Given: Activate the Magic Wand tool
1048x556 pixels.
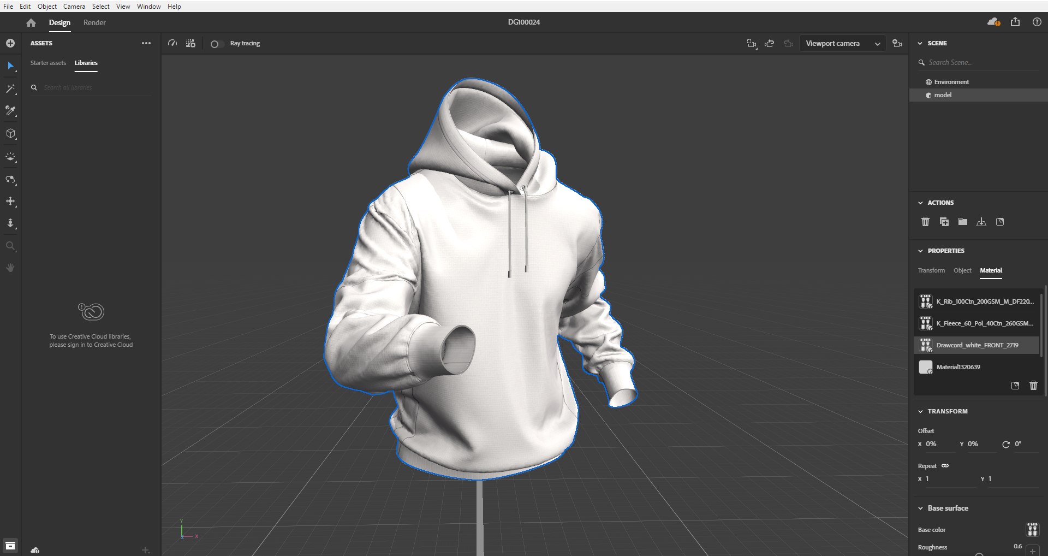Looking at the screenshot, I should click(10, 88).
